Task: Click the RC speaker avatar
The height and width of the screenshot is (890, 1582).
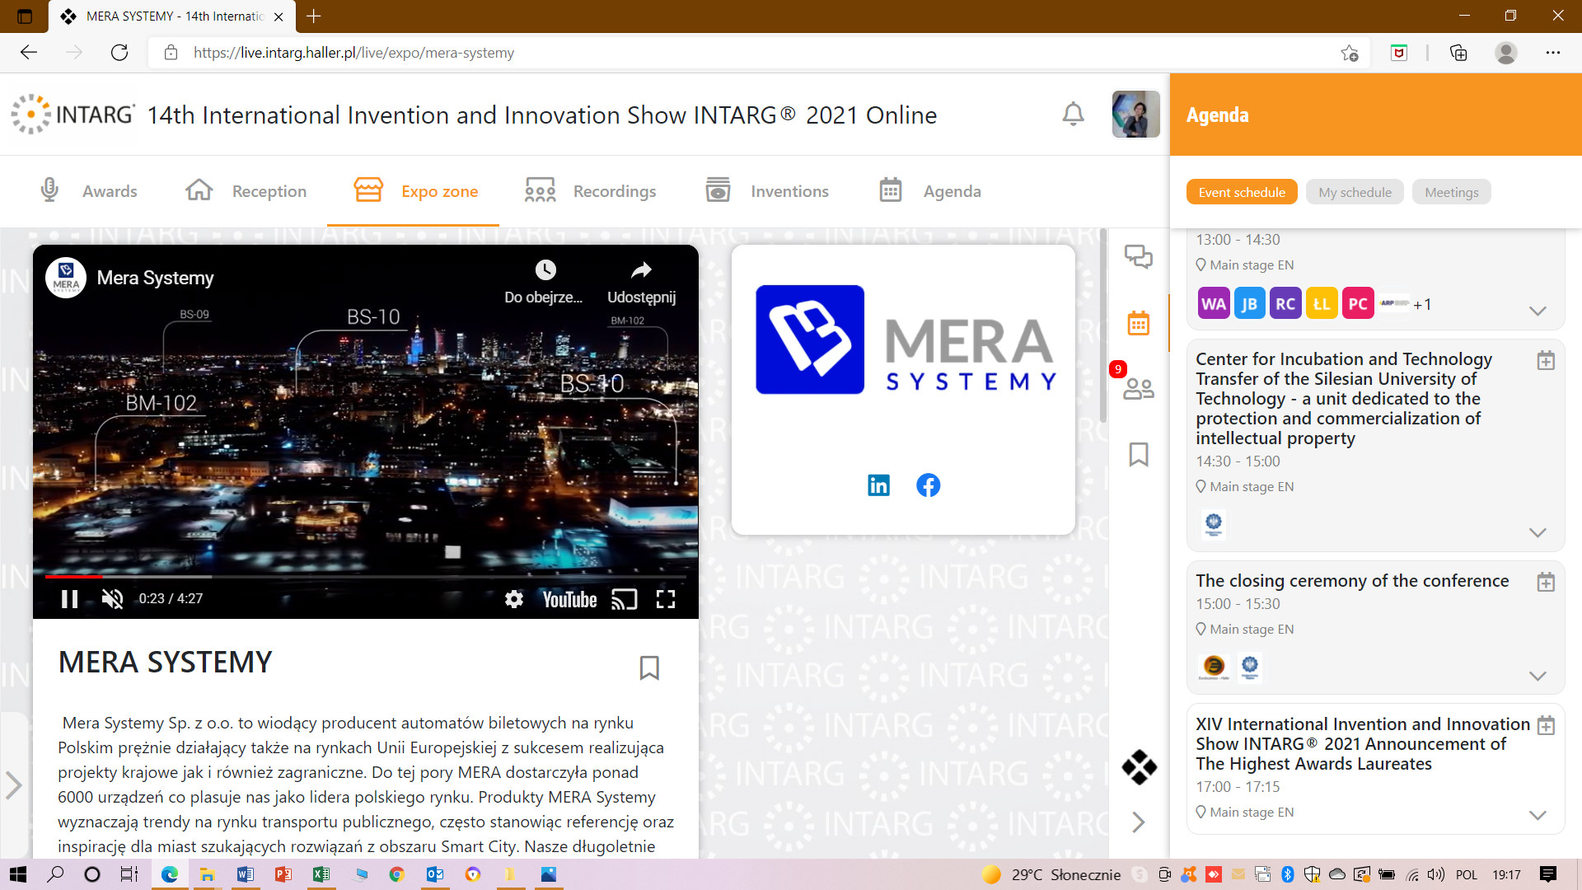Action: [x=1285, y=303]
